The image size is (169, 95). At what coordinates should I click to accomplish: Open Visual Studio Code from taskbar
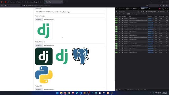(x=81, y=93)
